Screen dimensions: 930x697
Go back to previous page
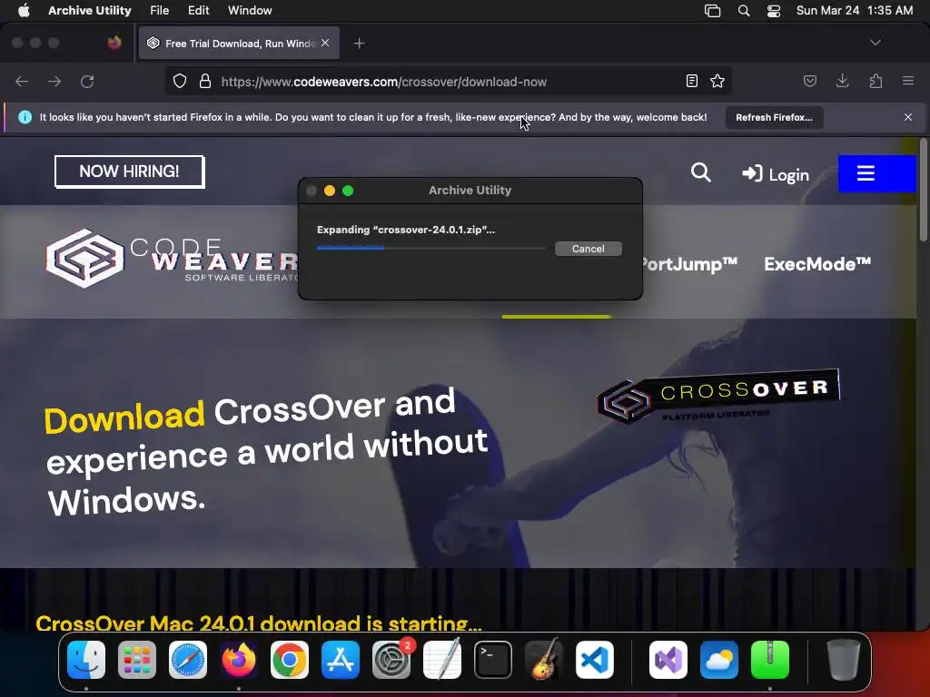[x=22, y=81]
